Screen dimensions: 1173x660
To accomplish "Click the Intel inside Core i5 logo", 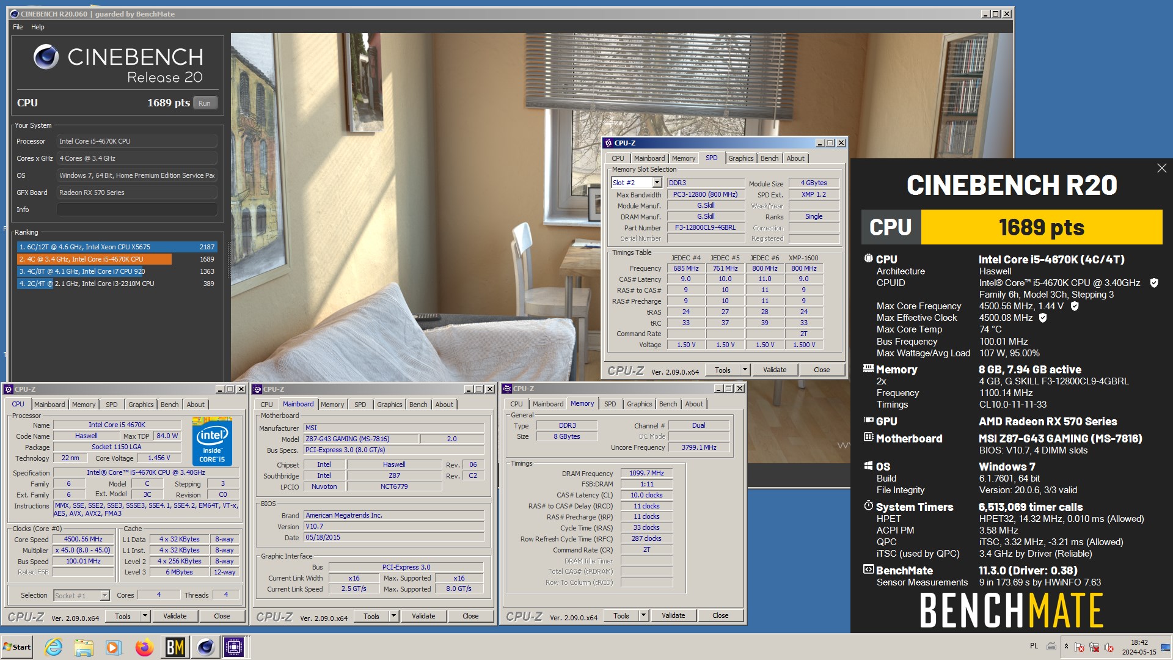I will (x=212, y=441).
